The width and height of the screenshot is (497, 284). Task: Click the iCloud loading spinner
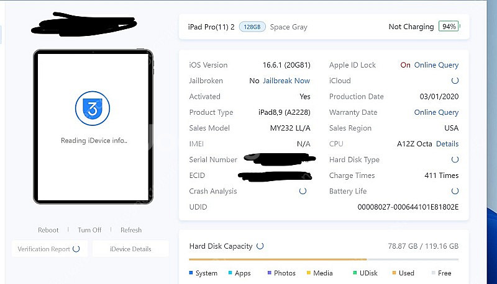point(455,81)
